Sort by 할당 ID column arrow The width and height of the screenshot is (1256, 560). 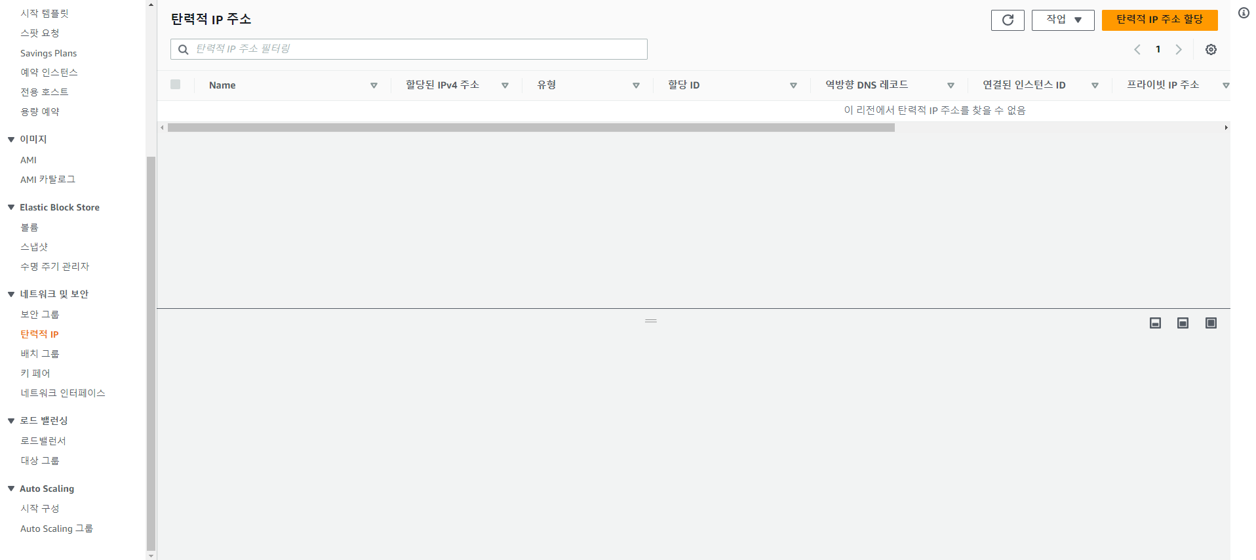pos(793,85)
